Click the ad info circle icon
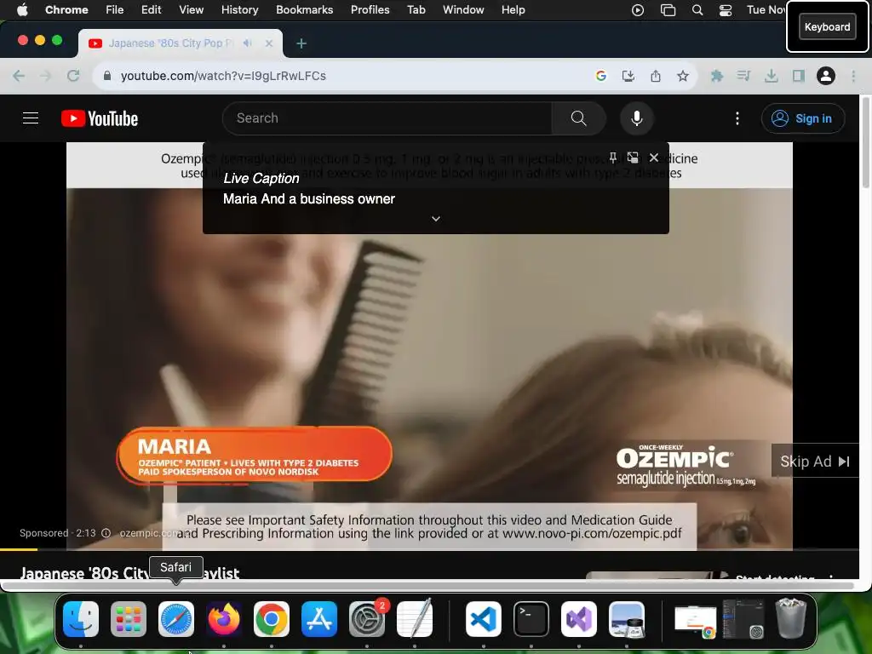This screenshot has height=654, width=872. tap(106, 533)
